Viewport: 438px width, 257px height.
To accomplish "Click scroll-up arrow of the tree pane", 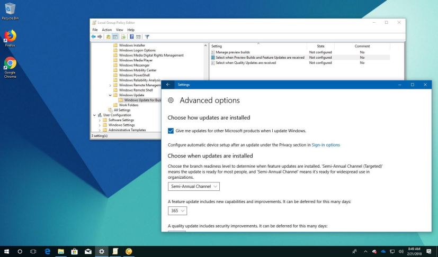I will (x=205, y=45).
